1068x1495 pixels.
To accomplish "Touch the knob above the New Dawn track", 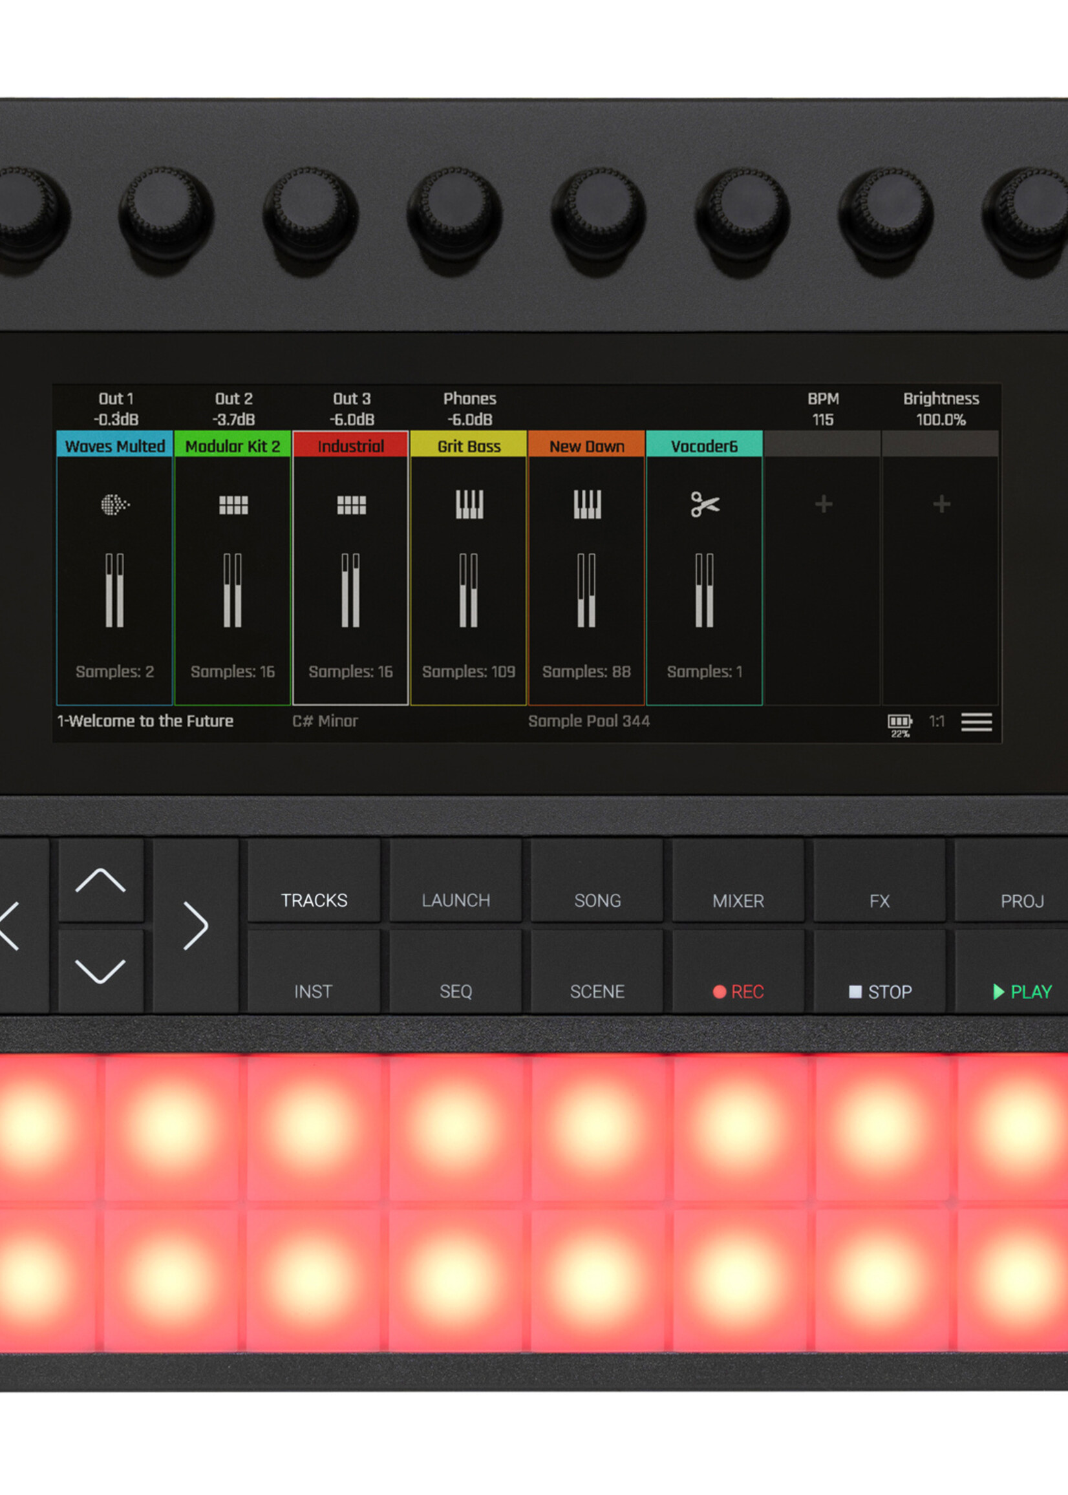I will point(599,215).
